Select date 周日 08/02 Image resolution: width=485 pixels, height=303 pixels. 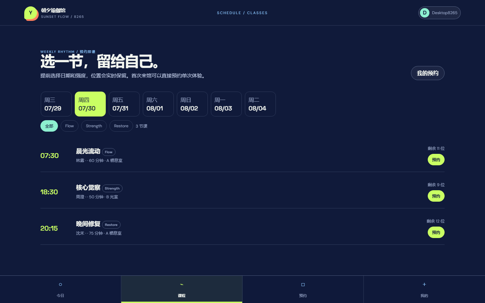(x=192, y=104)
